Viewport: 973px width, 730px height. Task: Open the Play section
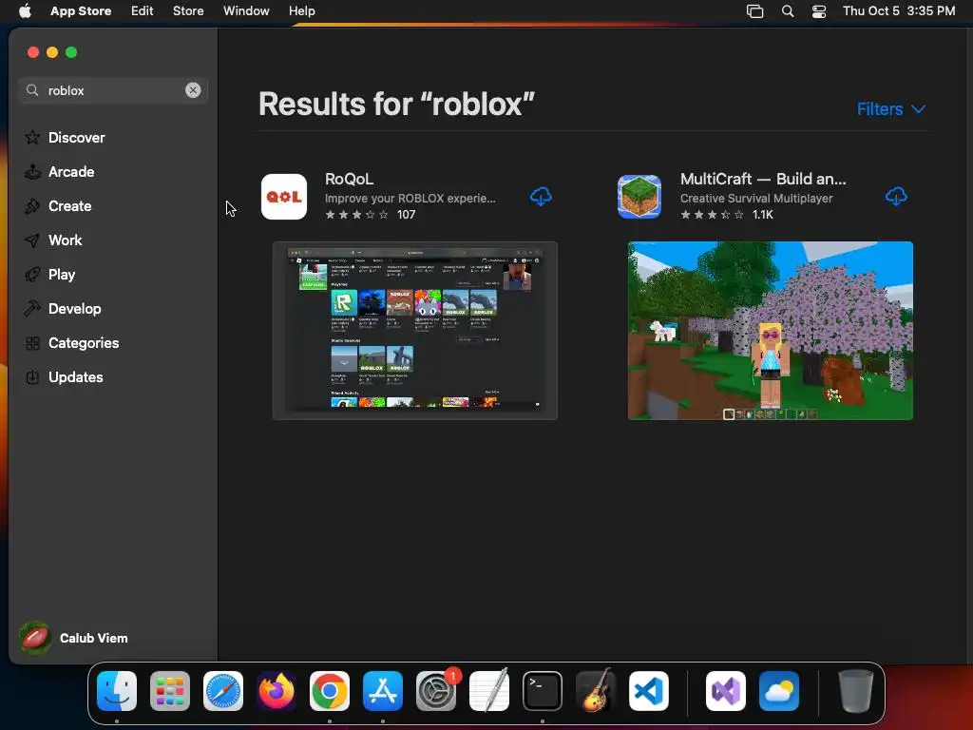click(x=62, y=275)
